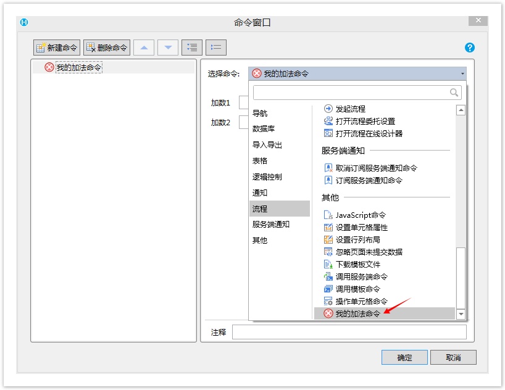Click the app logo icon in title bar
505x390 pixels.
tap(24, 22)
